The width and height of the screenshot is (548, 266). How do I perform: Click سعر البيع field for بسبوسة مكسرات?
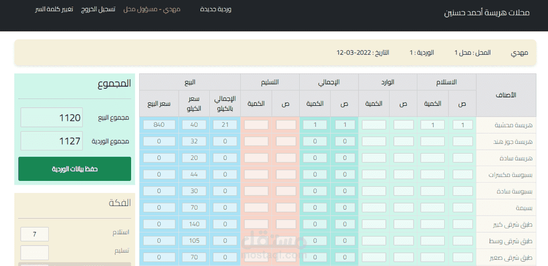pos(159,174)
